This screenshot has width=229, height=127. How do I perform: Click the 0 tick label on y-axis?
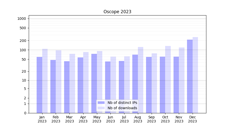[x=25, y=113]
